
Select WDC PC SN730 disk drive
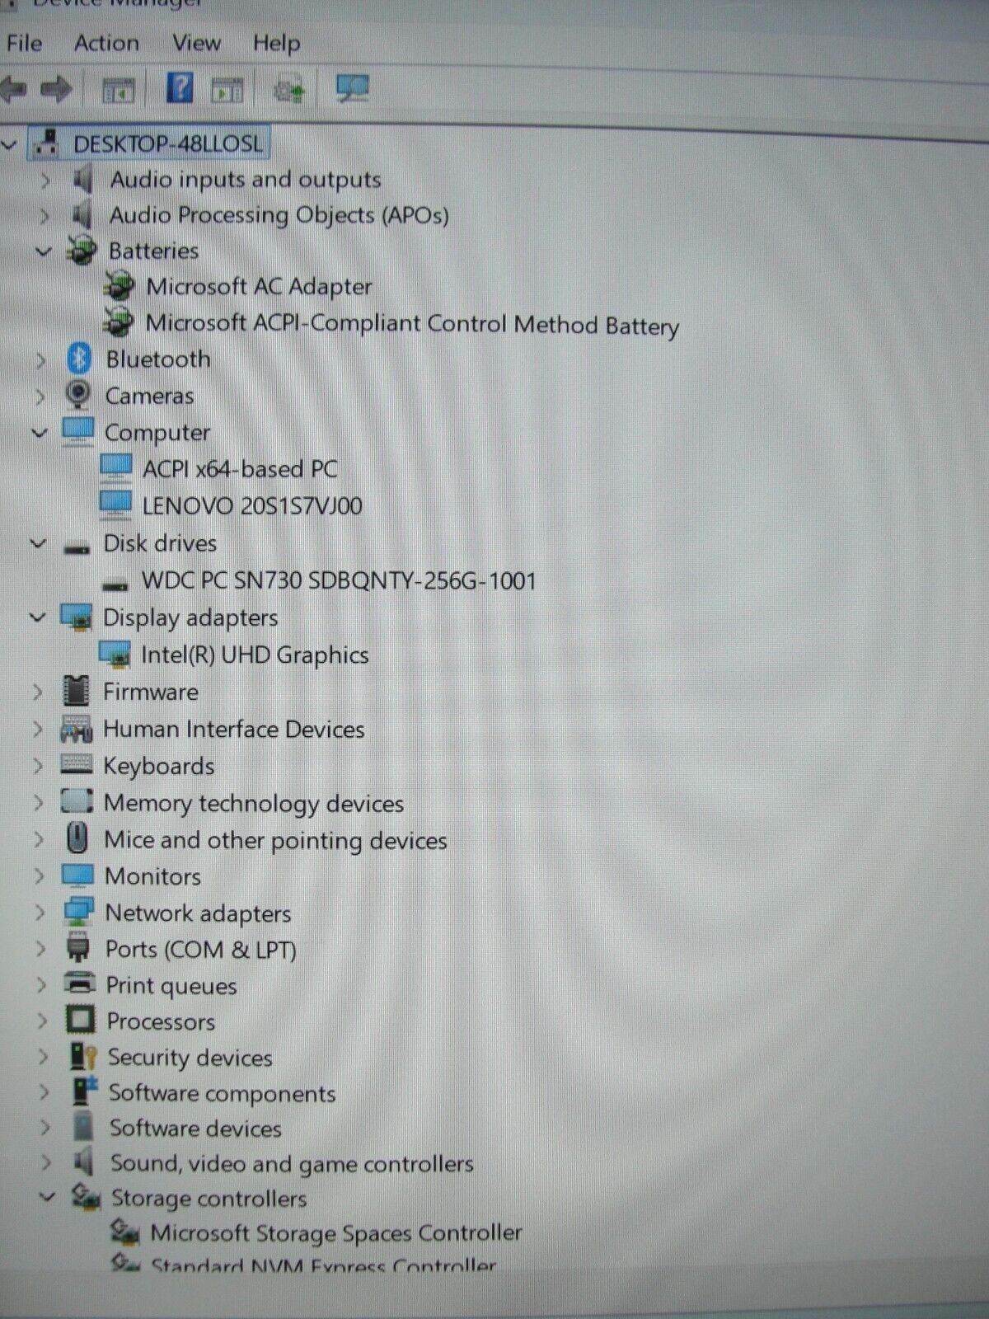(338, 580)
